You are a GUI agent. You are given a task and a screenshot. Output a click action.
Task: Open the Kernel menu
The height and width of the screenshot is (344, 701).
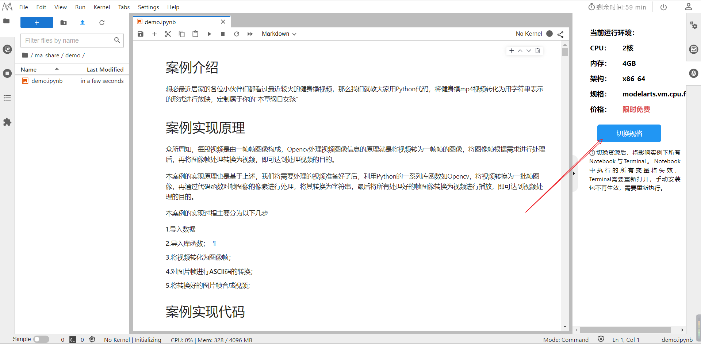pyautogui.click(x=102, y=7)
